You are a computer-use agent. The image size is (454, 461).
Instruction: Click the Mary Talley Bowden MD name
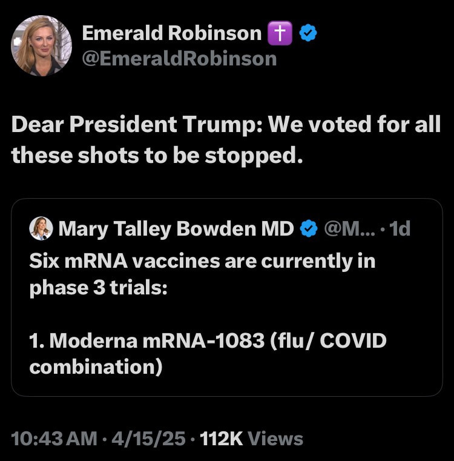(176, 228)
